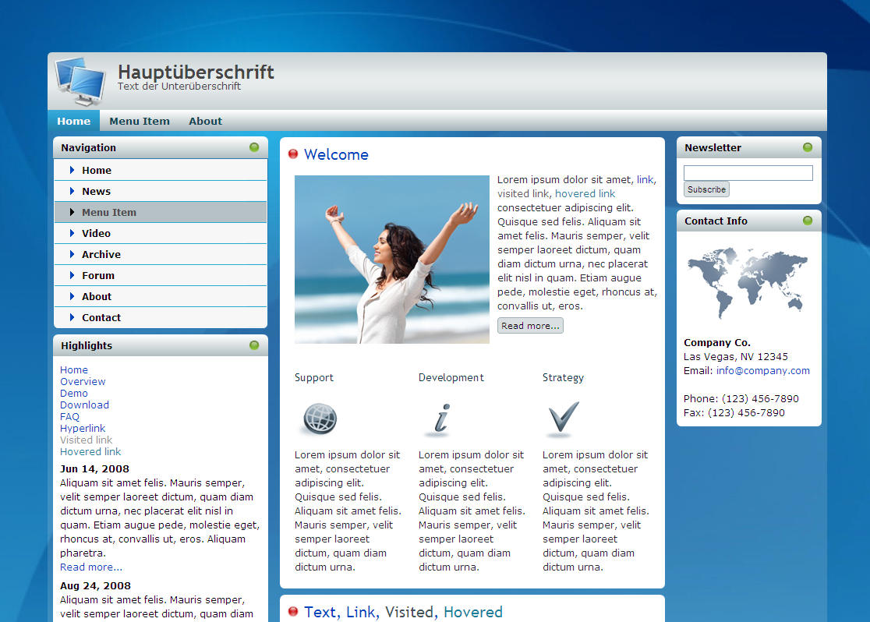Image resolution: width=870 pixels, height=622 pixels.
Task: Click Read more link under Jun 14, 2008
Action: 91,567
